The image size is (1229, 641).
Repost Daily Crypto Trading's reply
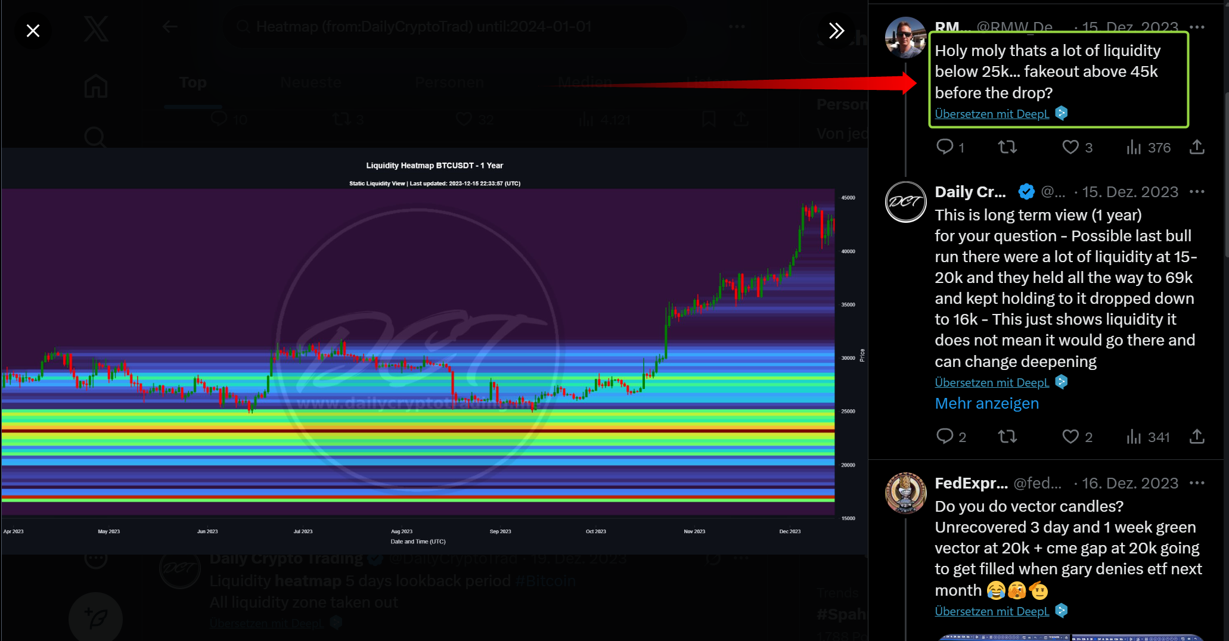pyautogui.click(x=1007, y=437)
